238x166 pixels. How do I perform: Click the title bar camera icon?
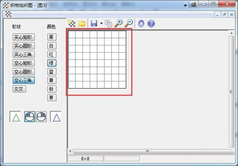click(194, 4)
